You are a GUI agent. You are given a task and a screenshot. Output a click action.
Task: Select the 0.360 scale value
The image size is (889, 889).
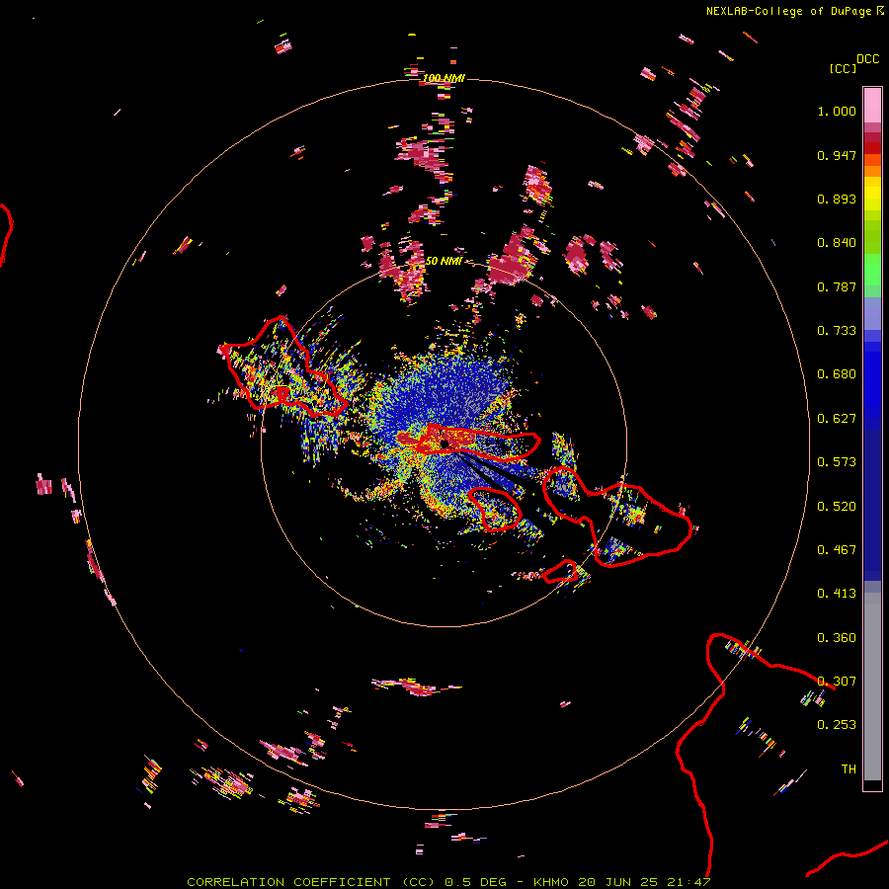pyautogui.click(x=837, y=638)
